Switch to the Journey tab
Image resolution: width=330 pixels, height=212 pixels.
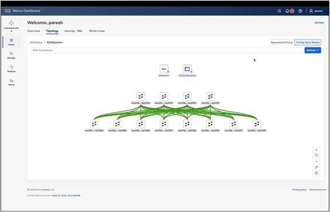click(x=70, y=31)
